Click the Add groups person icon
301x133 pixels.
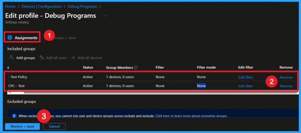click(x=11, y=58)
